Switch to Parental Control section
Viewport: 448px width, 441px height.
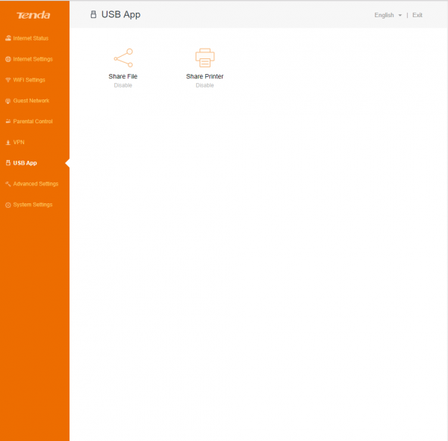coord(33,122)
